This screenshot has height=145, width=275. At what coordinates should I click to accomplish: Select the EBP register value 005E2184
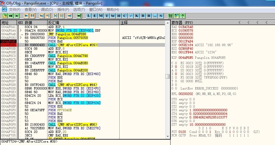186,45
